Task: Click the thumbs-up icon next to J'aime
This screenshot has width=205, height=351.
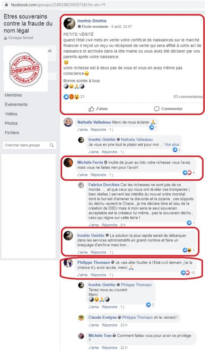Action: (x=91, y=109)
